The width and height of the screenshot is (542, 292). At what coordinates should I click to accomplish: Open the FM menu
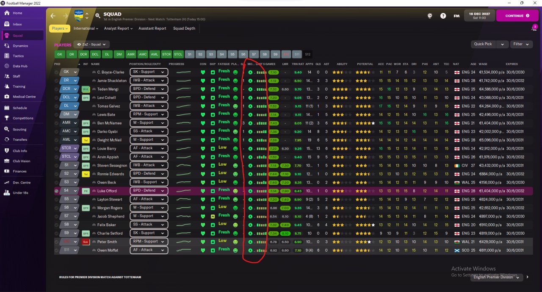coord(456,16)
